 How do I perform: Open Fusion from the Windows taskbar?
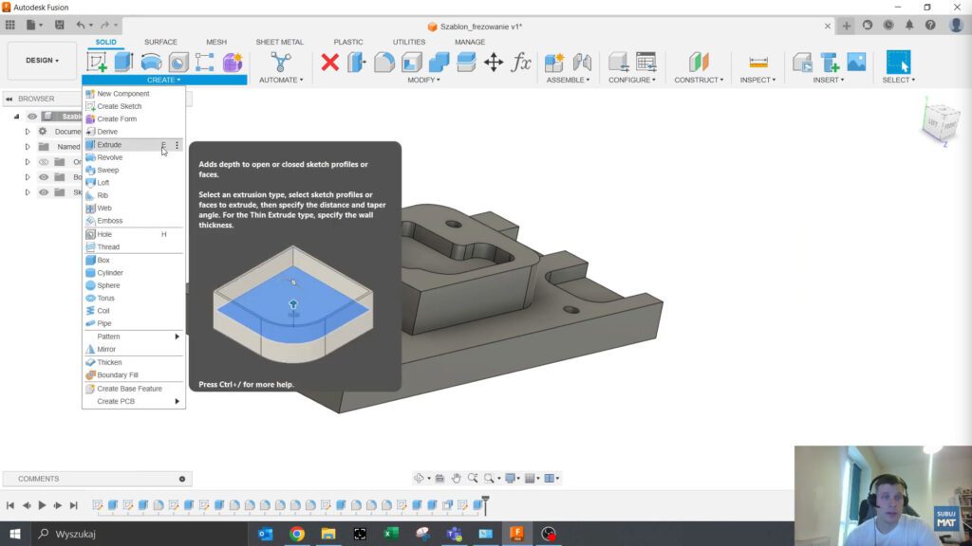[x=517, y=534]
